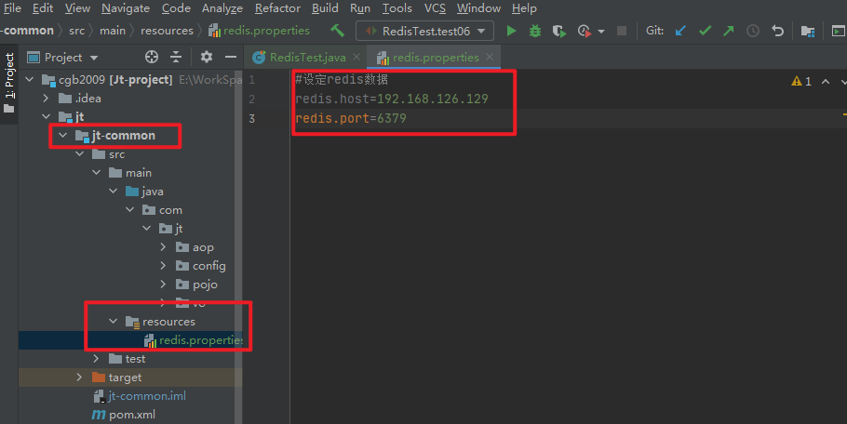Hide the Project panel with minus icon
The height and width of the screenshot is (424, 847).
coord(231,57)
